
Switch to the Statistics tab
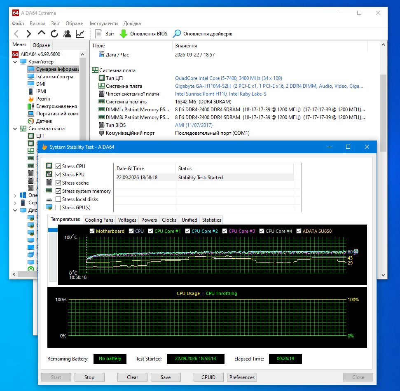click(211, 220)
